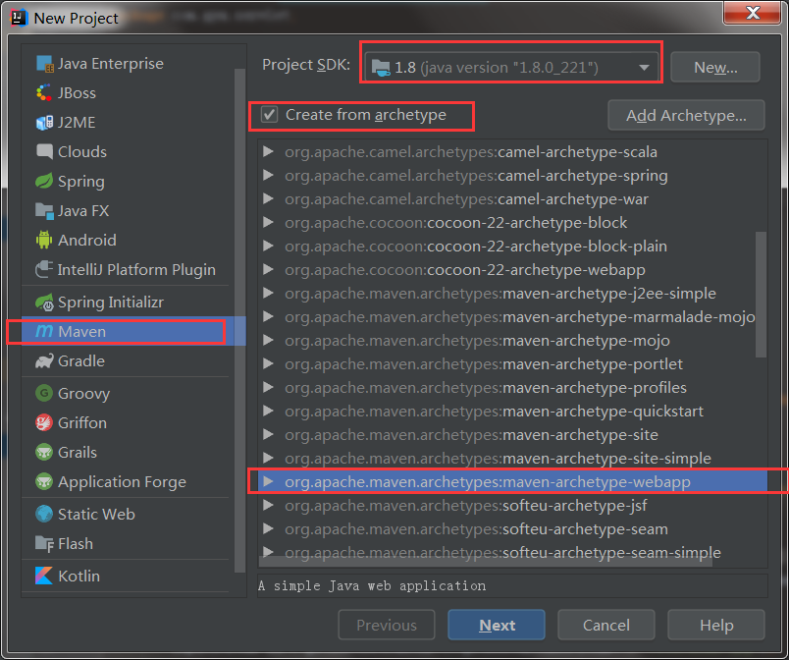789x660 pixels.
Task: Click the Java Enterprise icon in sidebar
Action: point(44,64)
